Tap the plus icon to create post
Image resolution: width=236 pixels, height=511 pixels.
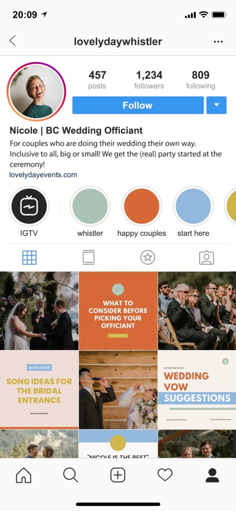click(x=118, y=474)
